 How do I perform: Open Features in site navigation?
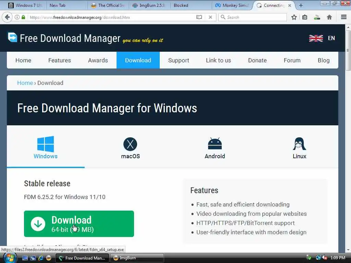pos(60,60)
